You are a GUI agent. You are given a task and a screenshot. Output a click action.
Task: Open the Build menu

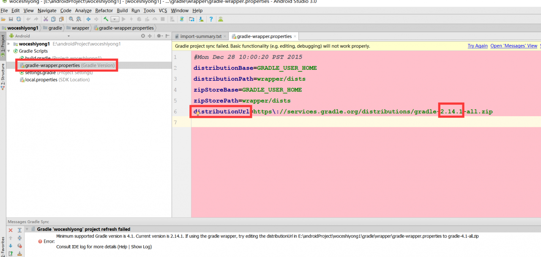123,11
